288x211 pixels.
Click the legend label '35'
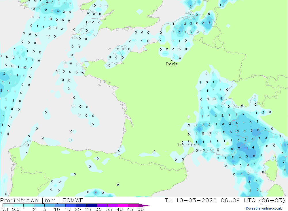coord(109,209)
